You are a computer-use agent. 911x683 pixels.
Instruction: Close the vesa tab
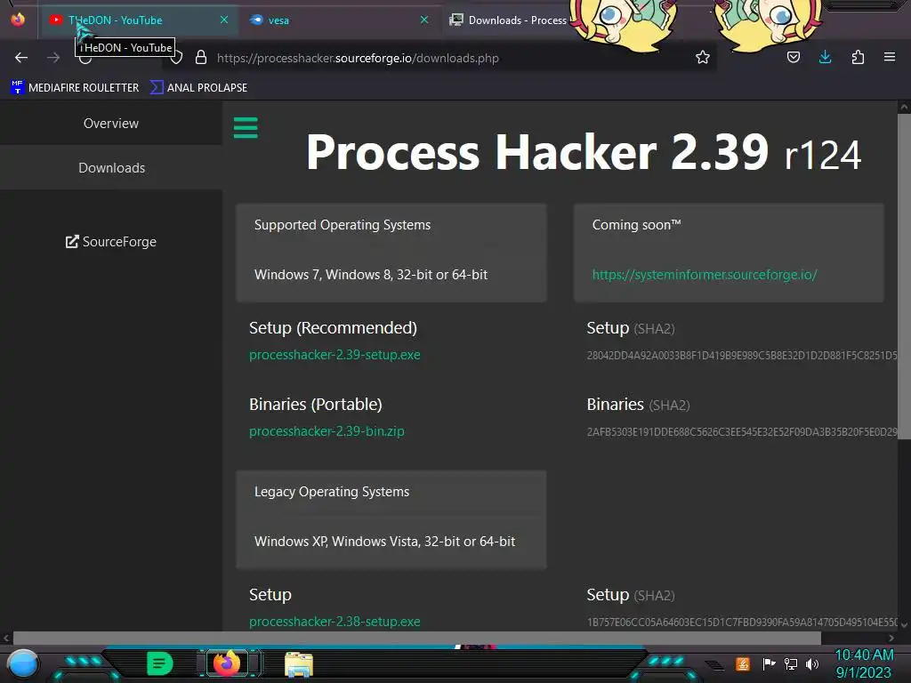point(424,20)
